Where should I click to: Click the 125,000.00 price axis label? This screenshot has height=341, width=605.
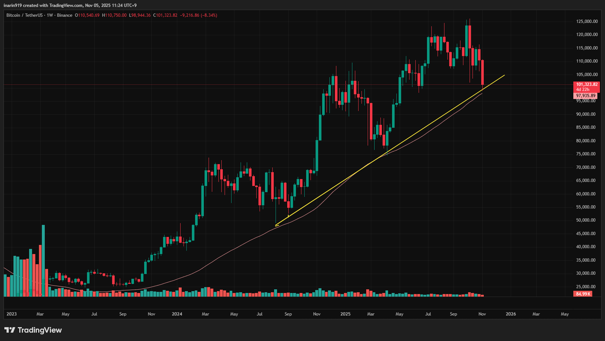point(586,21)
